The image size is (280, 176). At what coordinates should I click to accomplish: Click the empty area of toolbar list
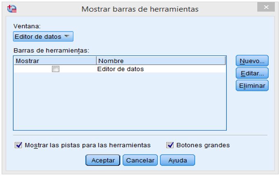click(120, 101)
